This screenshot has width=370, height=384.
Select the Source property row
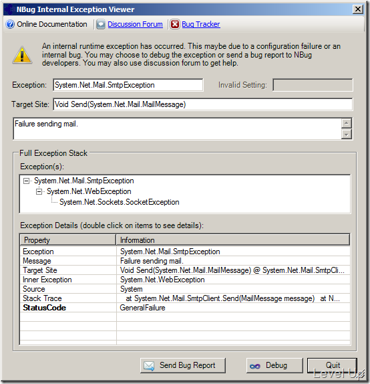point(185,289)
